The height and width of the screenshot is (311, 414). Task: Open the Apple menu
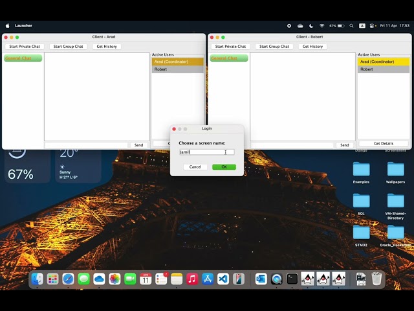(x=8, y=26)
